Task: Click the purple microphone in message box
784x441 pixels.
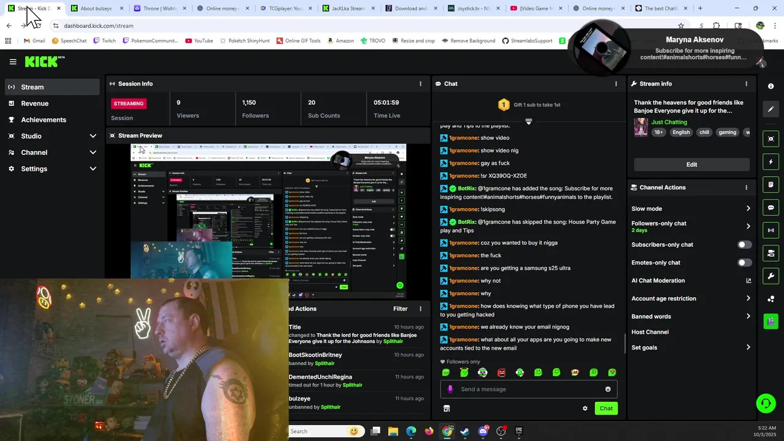Action: [450, 389]
